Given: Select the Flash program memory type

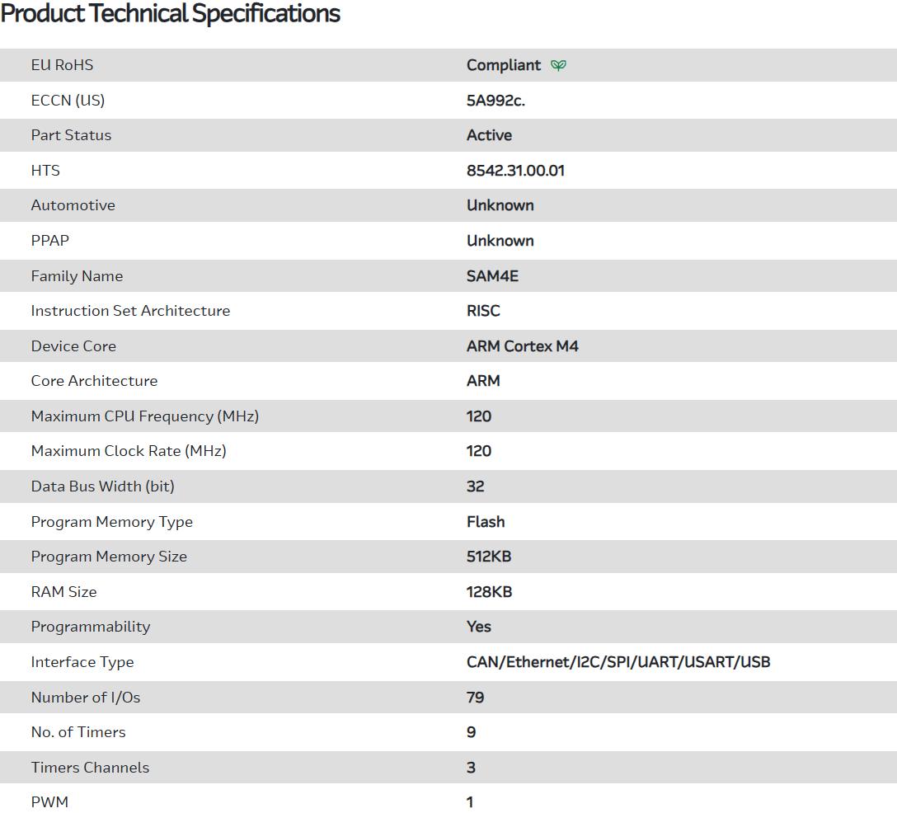Looking at the screenshot, I should (x=486, y=522).
